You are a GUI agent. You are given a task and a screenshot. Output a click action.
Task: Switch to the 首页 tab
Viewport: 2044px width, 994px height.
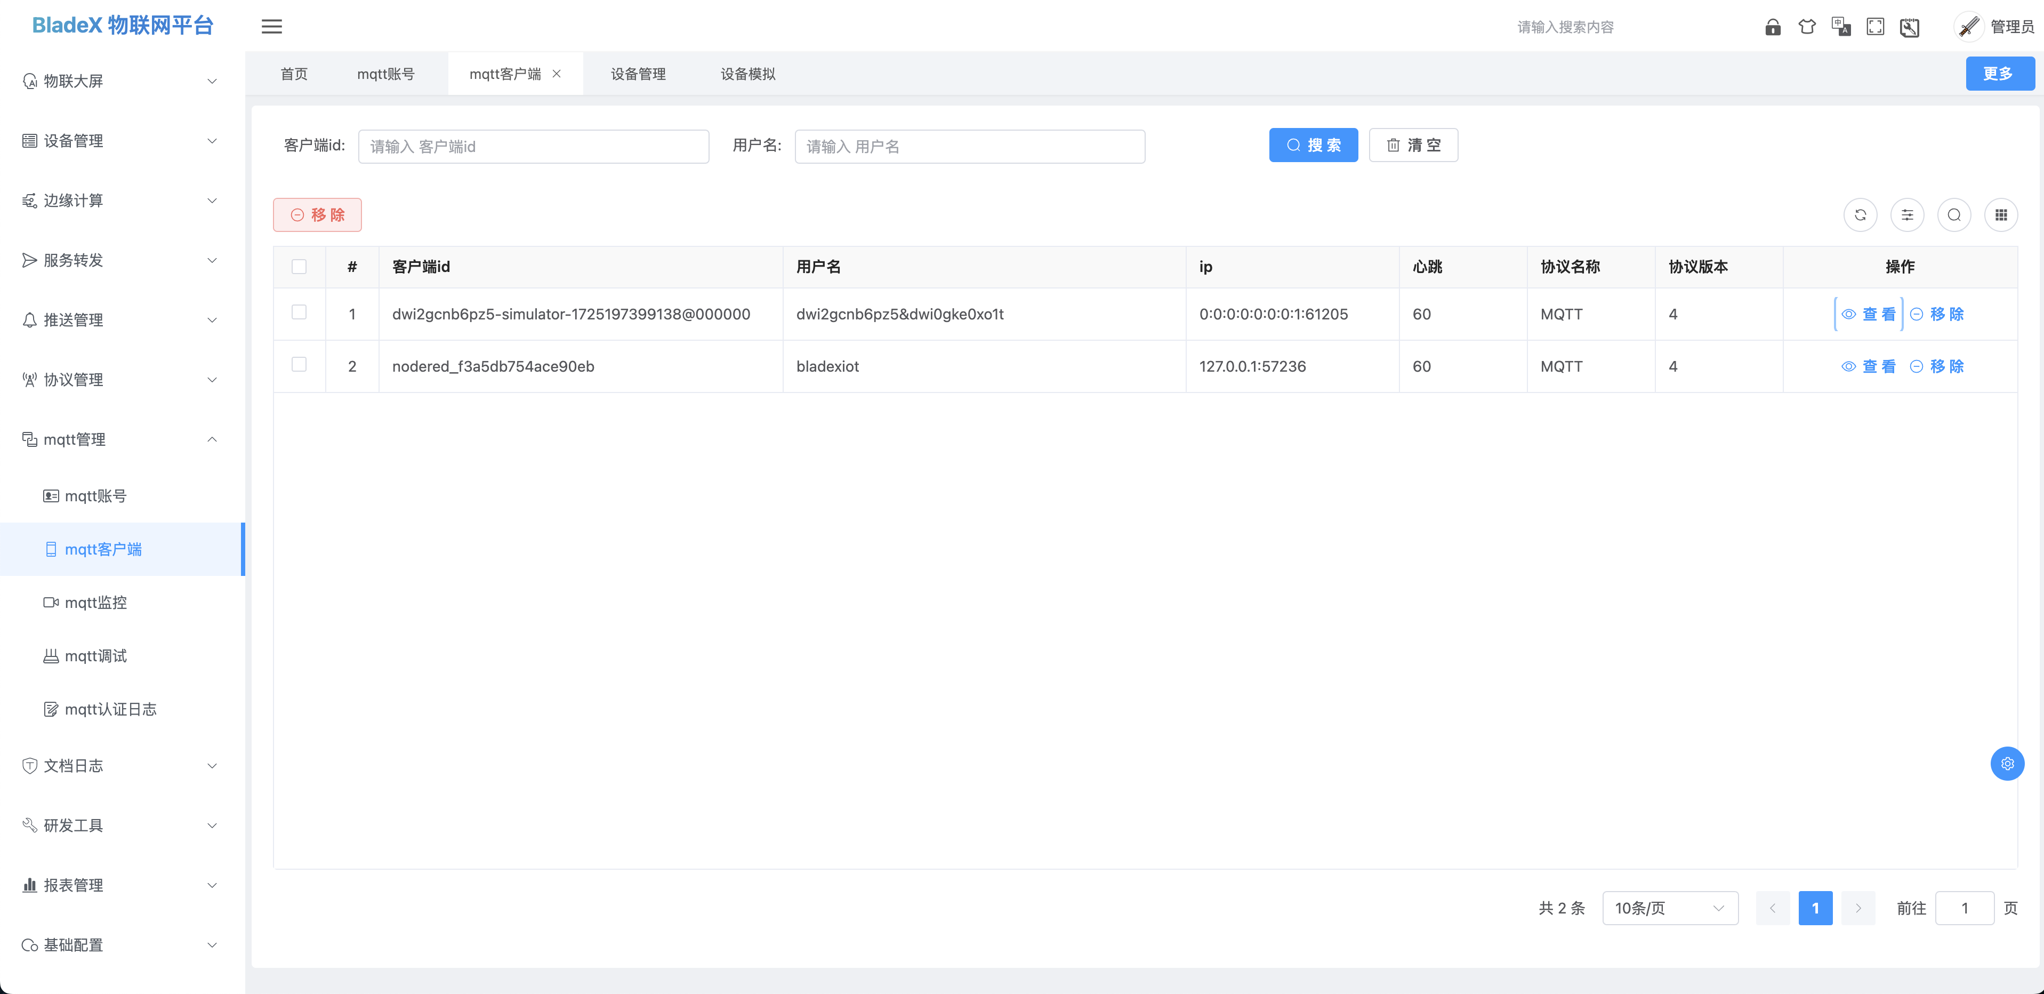click(x=294, y=74)
